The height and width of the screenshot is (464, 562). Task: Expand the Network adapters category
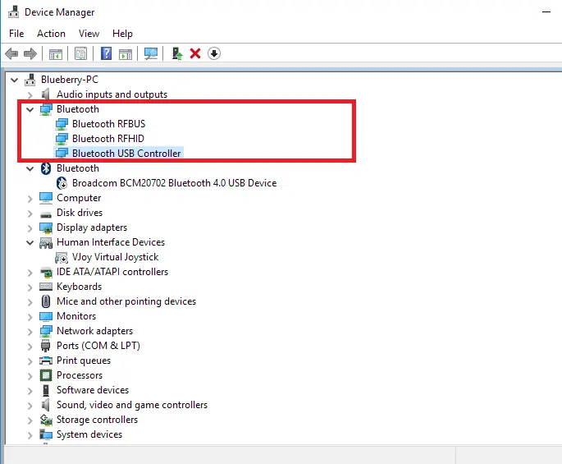coord(30,331)
